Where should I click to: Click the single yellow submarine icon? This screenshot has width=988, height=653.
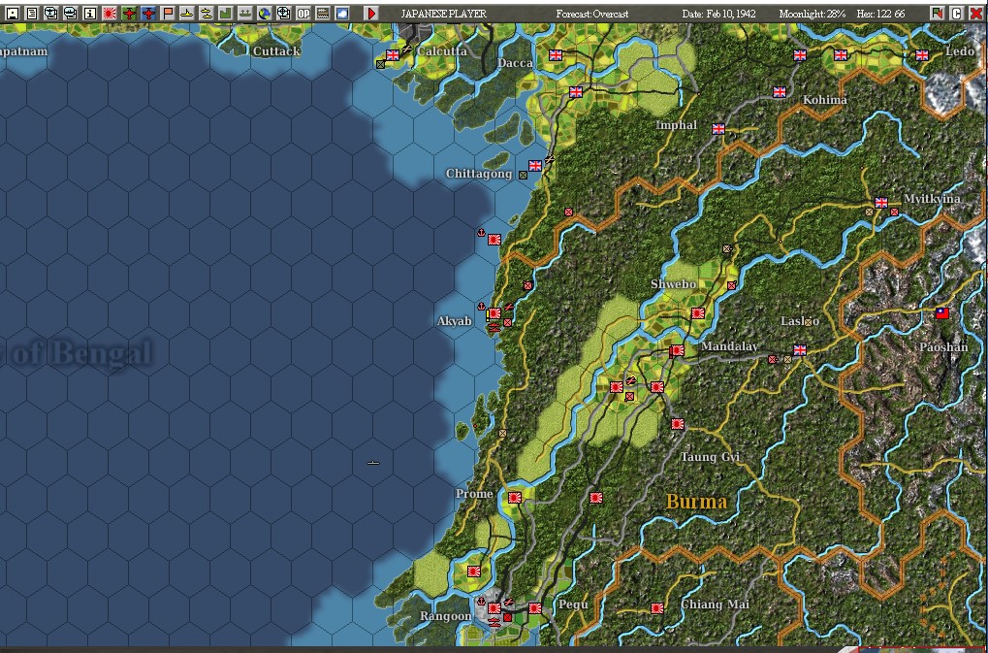(x=186, y=13)
